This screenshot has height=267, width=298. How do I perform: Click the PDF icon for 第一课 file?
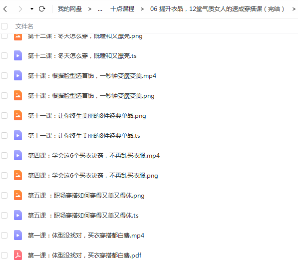coord(18,255)
